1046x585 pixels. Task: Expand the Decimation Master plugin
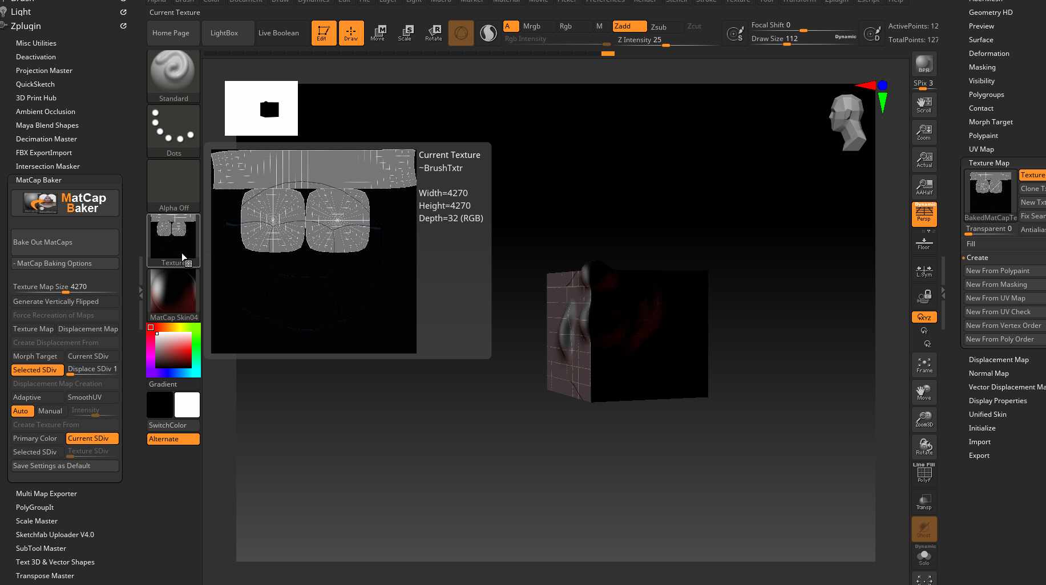[46, 139]
